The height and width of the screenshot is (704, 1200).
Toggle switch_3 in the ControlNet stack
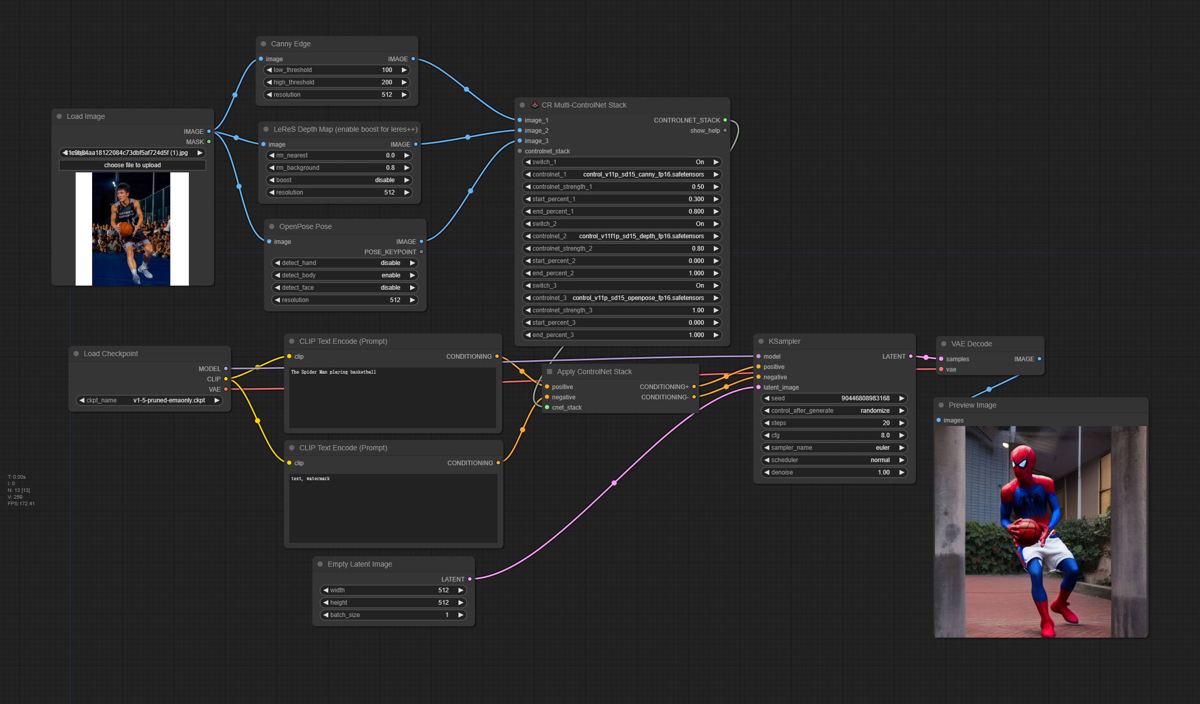pyautogui.click(x=622, y=286)
